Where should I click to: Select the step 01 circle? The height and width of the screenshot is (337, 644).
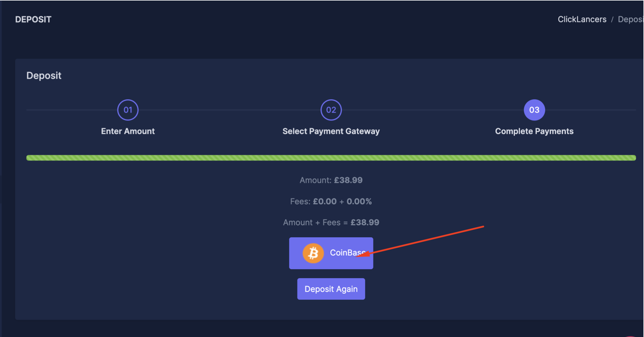[x=128, y=110]
